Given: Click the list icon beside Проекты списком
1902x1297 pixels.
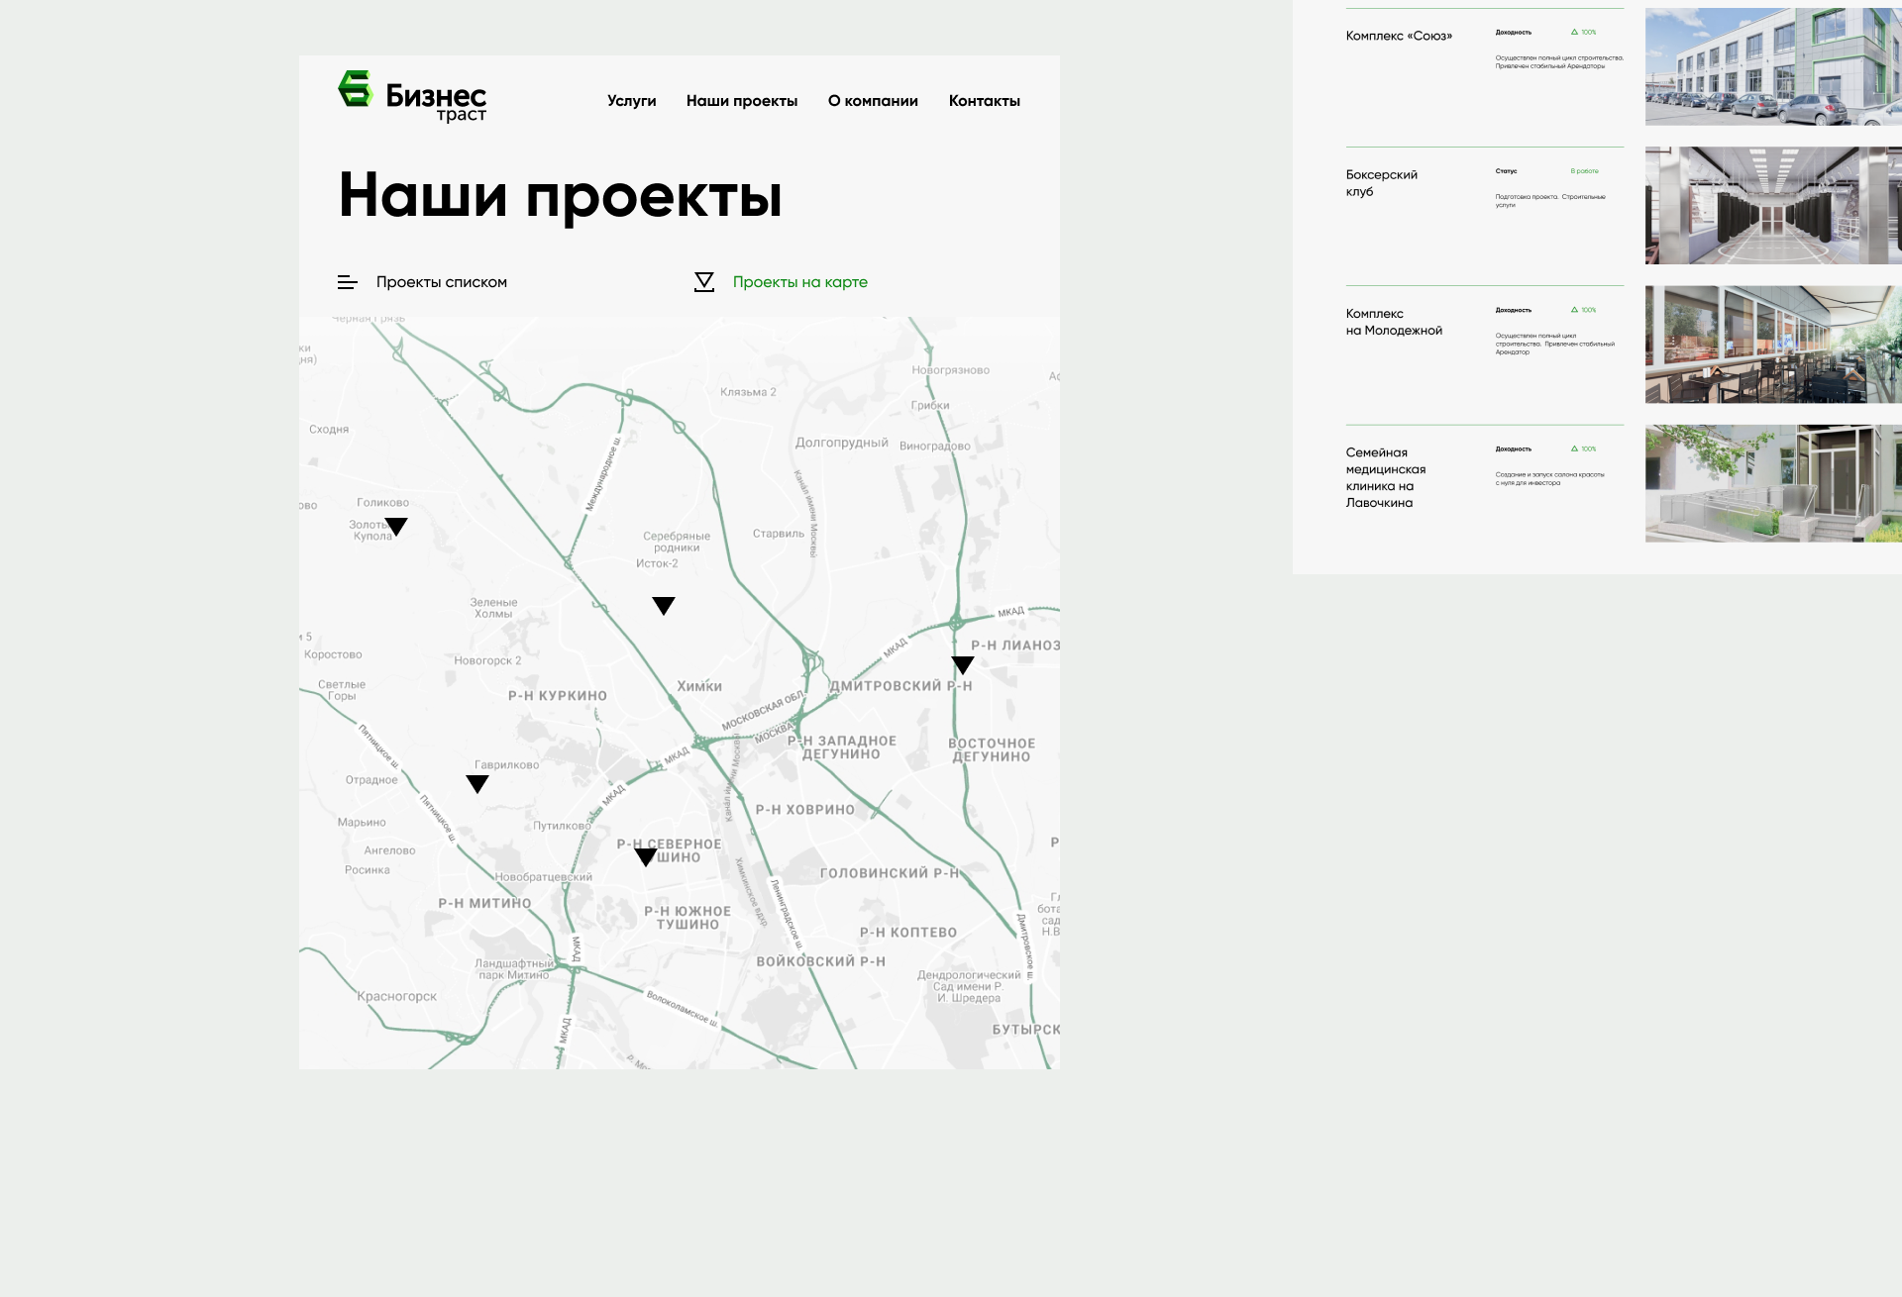Looking at the screenshot, I should [347, 282].
